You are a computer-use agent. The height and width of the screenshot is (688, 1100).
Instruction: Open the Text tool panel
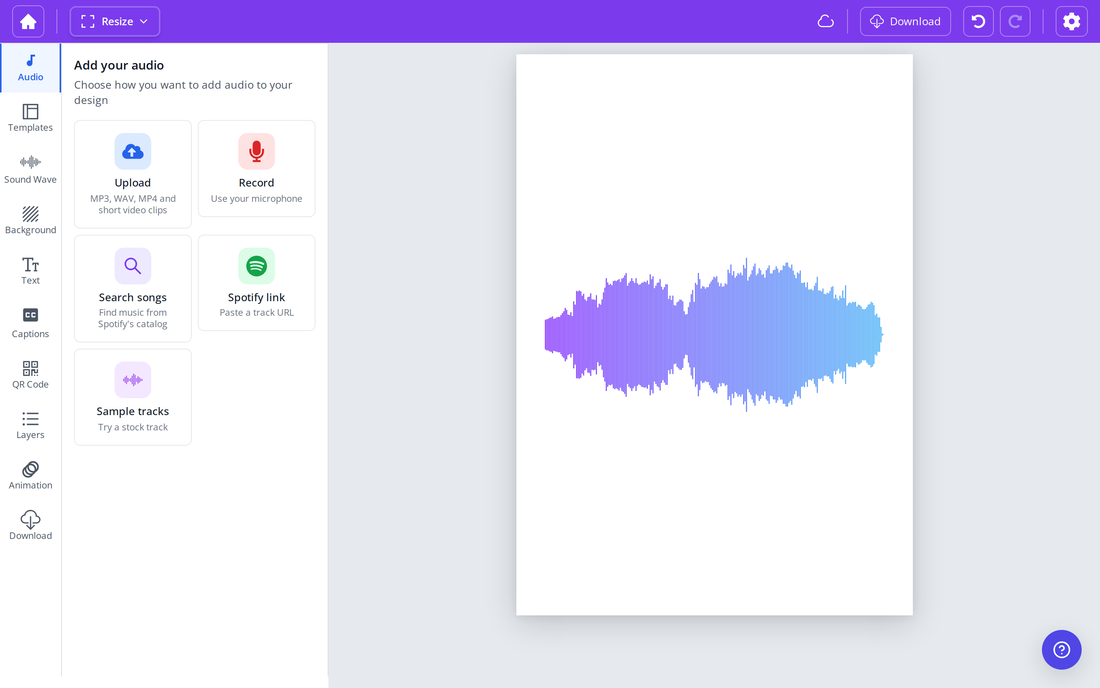point(31,271)
